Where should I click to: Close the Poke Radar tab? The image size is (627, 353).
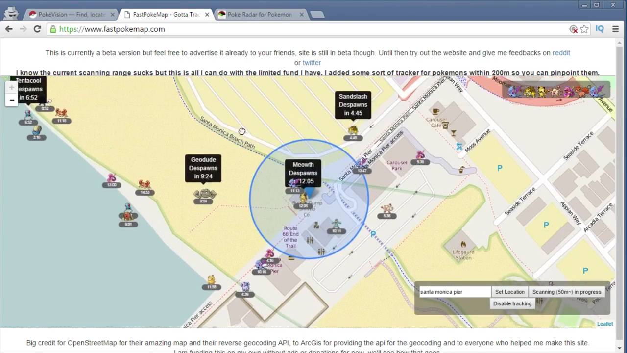301,15
